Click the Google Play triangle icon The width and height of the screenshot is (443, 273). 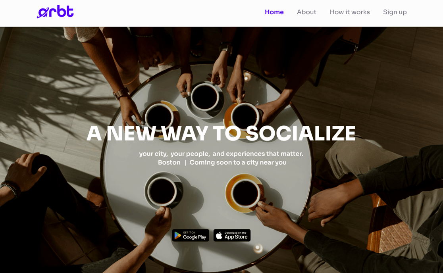click(x=178, y=235)
